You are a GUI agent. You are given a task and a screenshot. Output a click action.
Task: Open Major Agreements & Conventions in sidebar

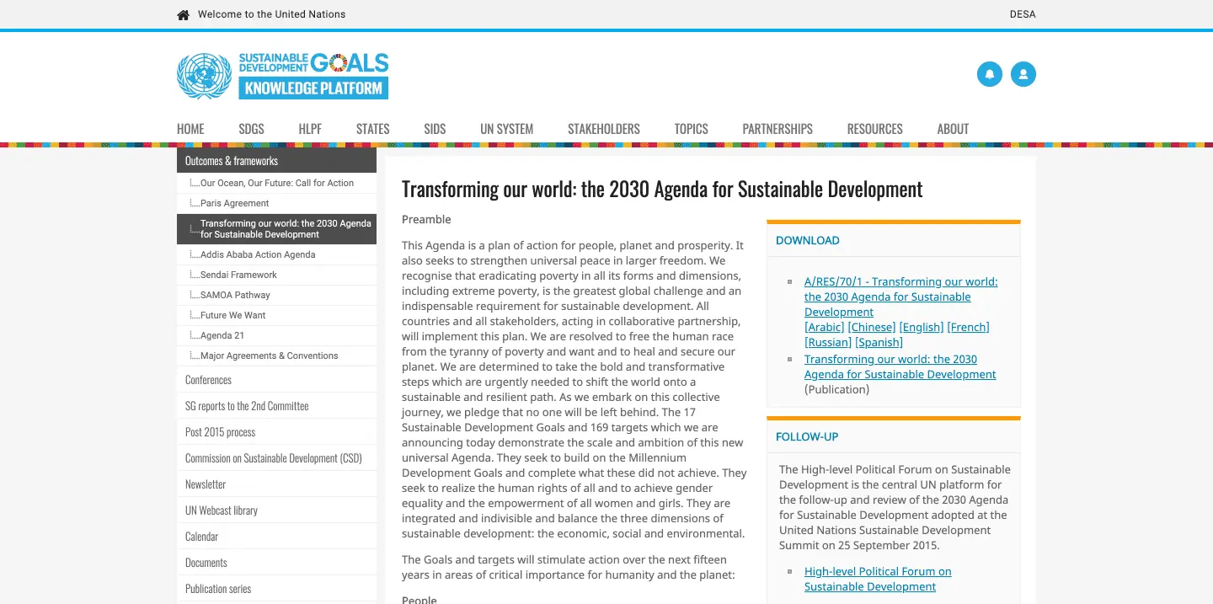click(276, 355)
